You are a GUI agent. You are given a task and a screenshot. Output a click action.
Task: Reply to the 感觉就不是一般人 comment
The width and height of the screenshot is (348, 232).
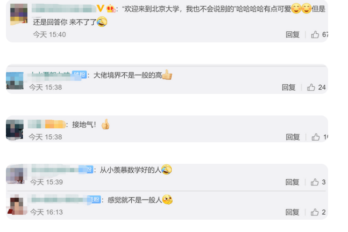(292, 212)
